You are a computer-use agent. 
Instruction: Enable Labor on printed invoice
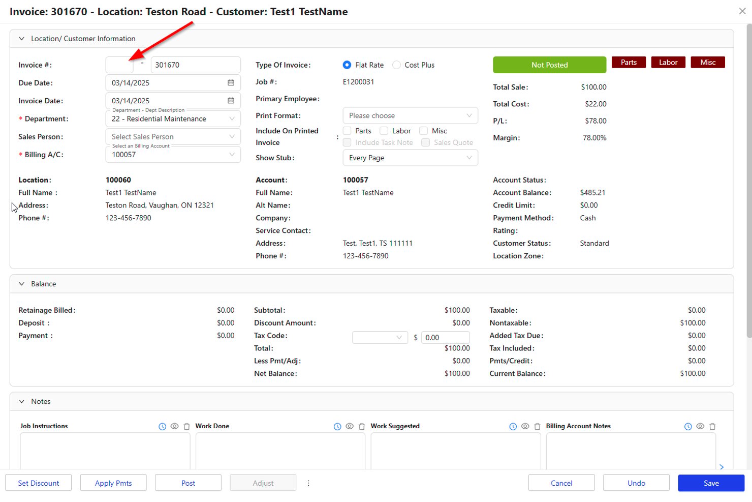384,131
